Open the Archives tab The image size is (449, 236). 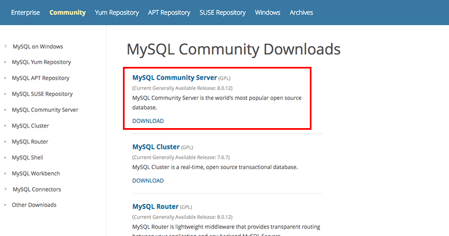coord(301,12)
